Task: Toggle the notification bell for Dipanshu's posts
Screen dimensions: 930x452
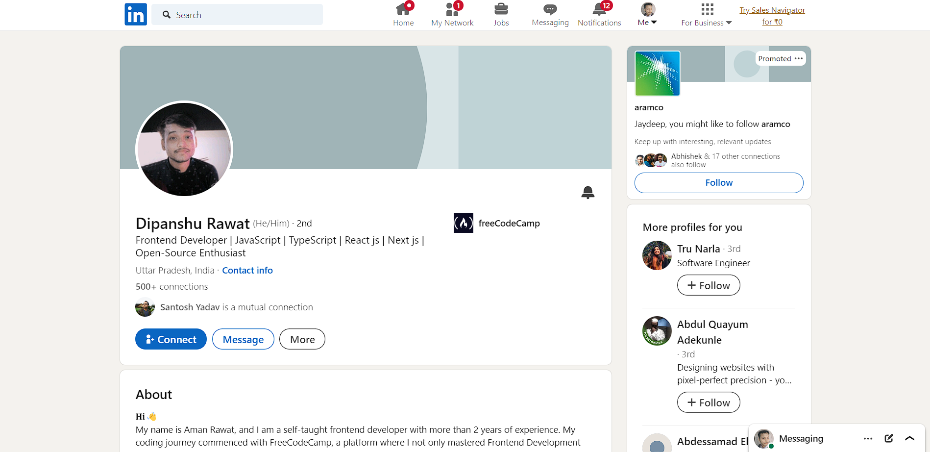Action: point(587,192)
